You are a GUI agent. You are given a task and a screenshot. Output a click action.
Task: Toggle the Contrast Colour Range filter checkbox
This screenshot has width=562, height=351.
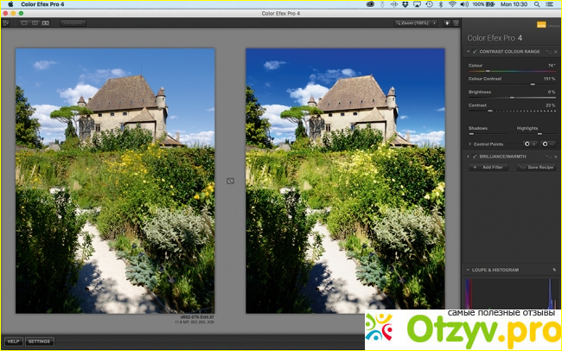click(x=475, y=52)
